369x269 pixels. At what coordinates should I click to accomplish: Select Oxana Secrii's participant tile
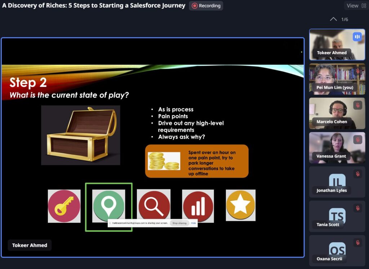pos(337,250)
